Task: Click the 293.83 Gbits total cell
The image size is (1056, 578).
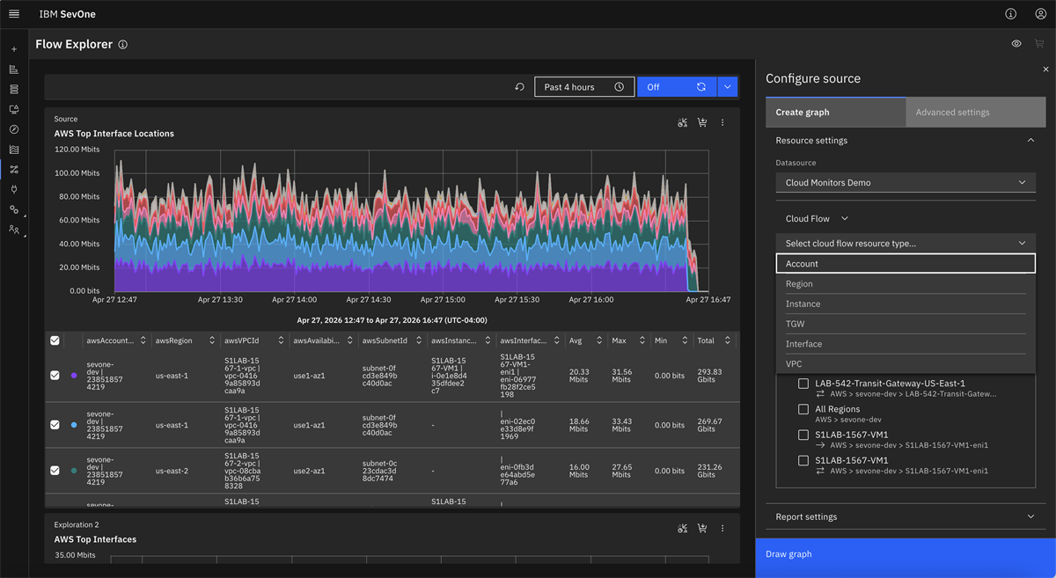Action: [709, 376]
